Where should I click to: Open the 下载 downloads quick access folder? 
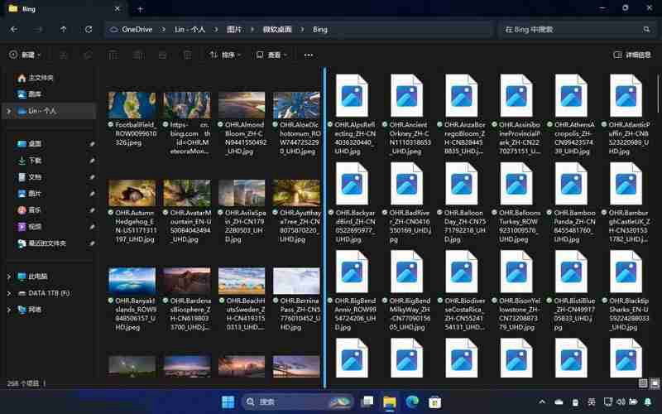pos(30,161)
